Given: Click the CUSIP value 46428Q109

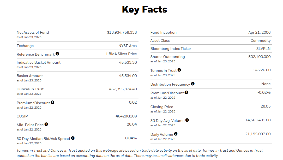Looking at the screenshot, I should coord(126,116).
